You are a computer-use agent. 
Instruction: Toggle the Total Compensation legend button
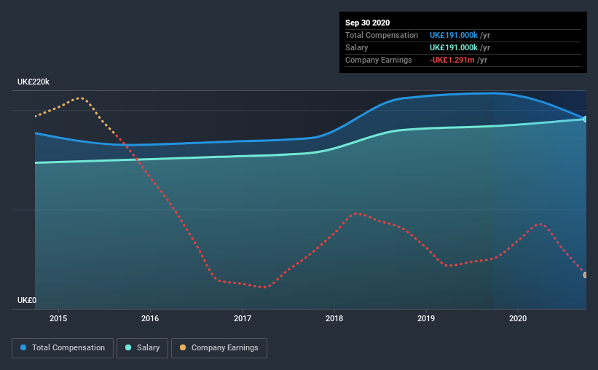coord(63,348)
